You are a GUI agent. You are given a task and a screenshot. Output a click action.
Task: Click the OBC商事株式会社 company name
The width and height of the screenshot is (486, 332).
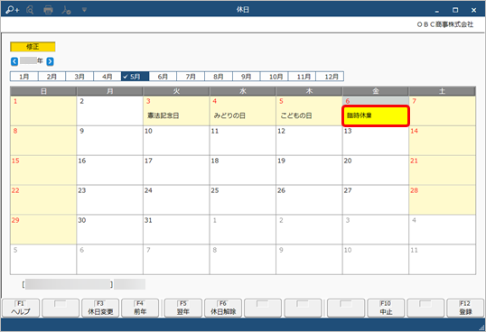445,24
